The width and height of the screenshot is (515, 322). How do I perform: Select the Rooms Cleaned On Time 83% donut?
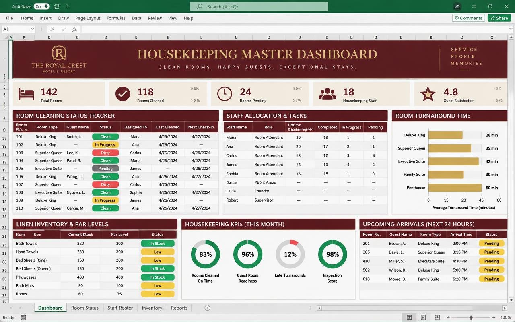[205, 254]
